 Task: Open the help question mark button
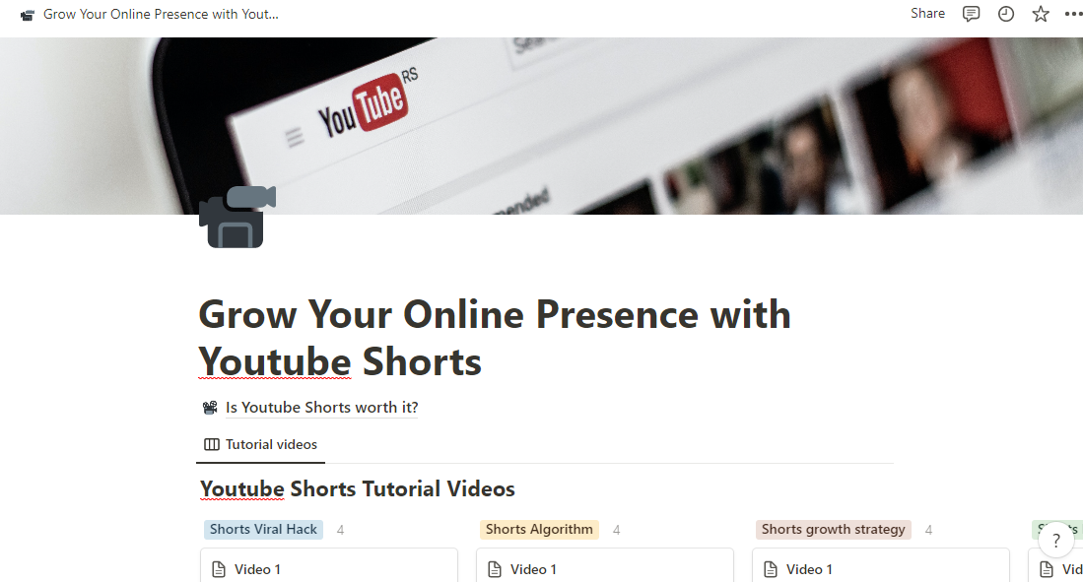click(1056, 540)
